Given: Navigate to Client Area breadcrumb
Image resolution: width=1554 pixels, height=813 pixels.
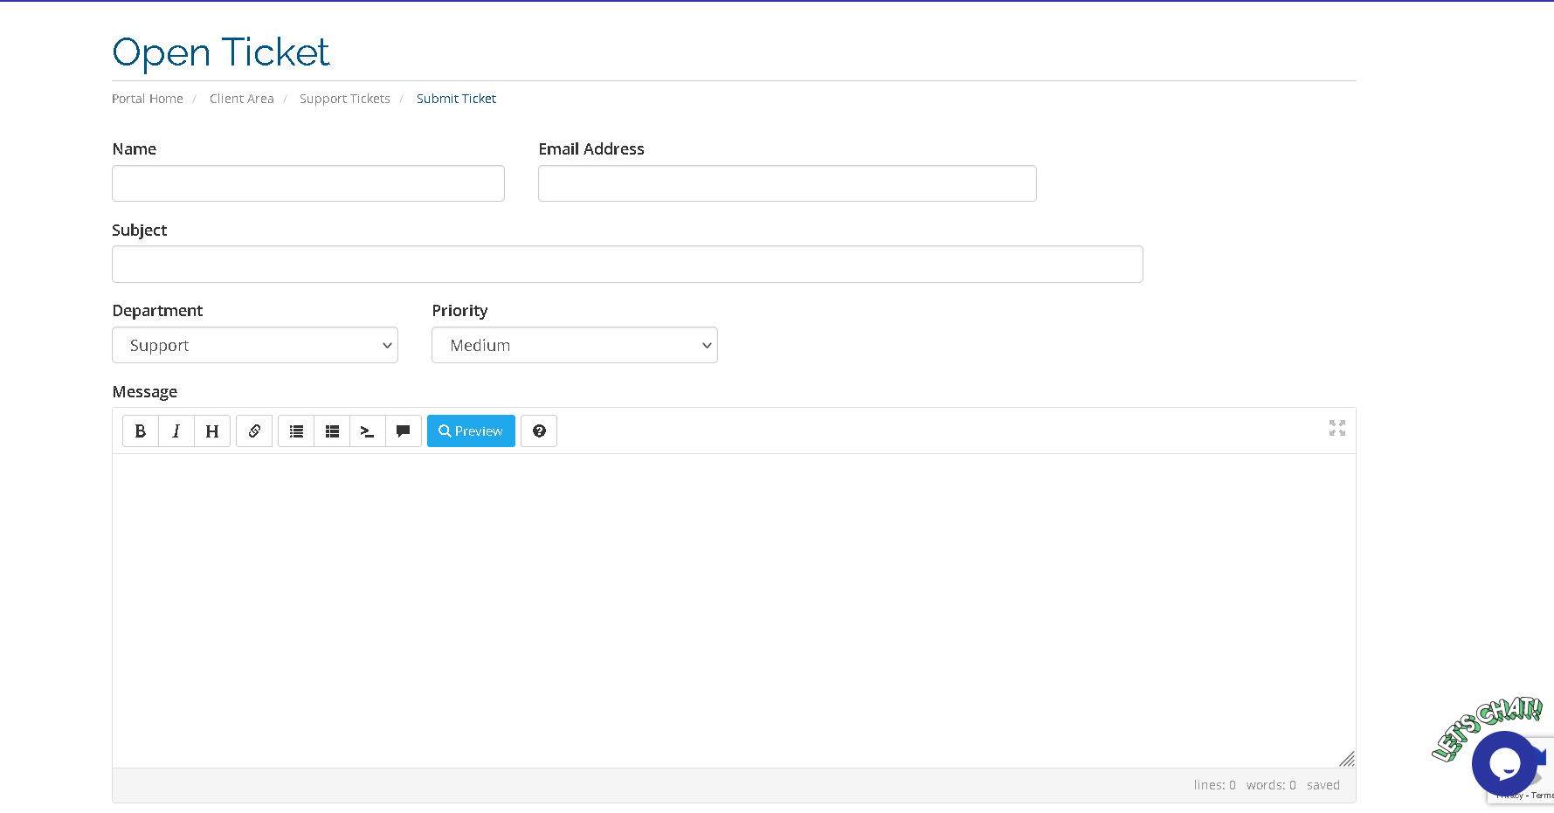Looking at the screenshot, I should coord(242,99).
